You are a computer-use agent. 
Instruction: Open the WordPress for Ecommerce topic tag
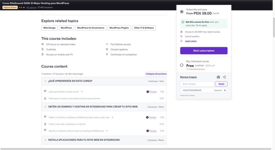point(91,28)
